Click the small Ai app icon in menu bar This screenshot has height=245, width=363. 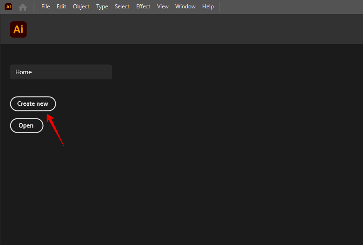[8, 6]
